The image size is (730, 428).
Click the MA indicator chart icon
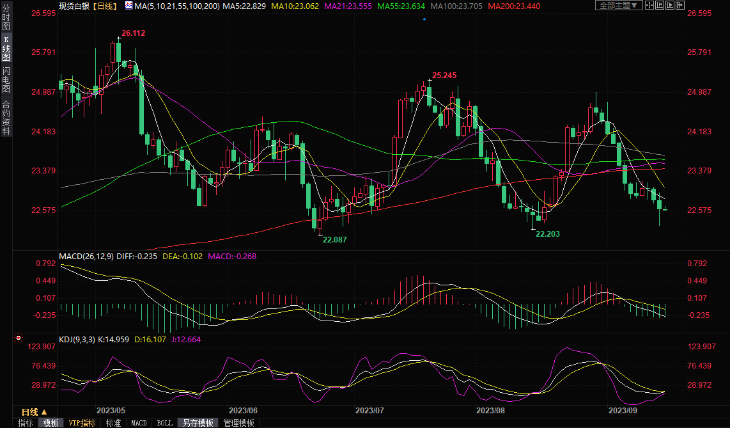click(129, 6)
